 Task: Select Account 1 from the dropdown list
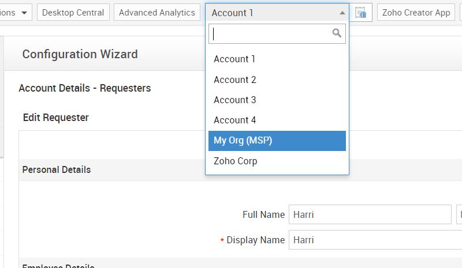tap(234, 59)
